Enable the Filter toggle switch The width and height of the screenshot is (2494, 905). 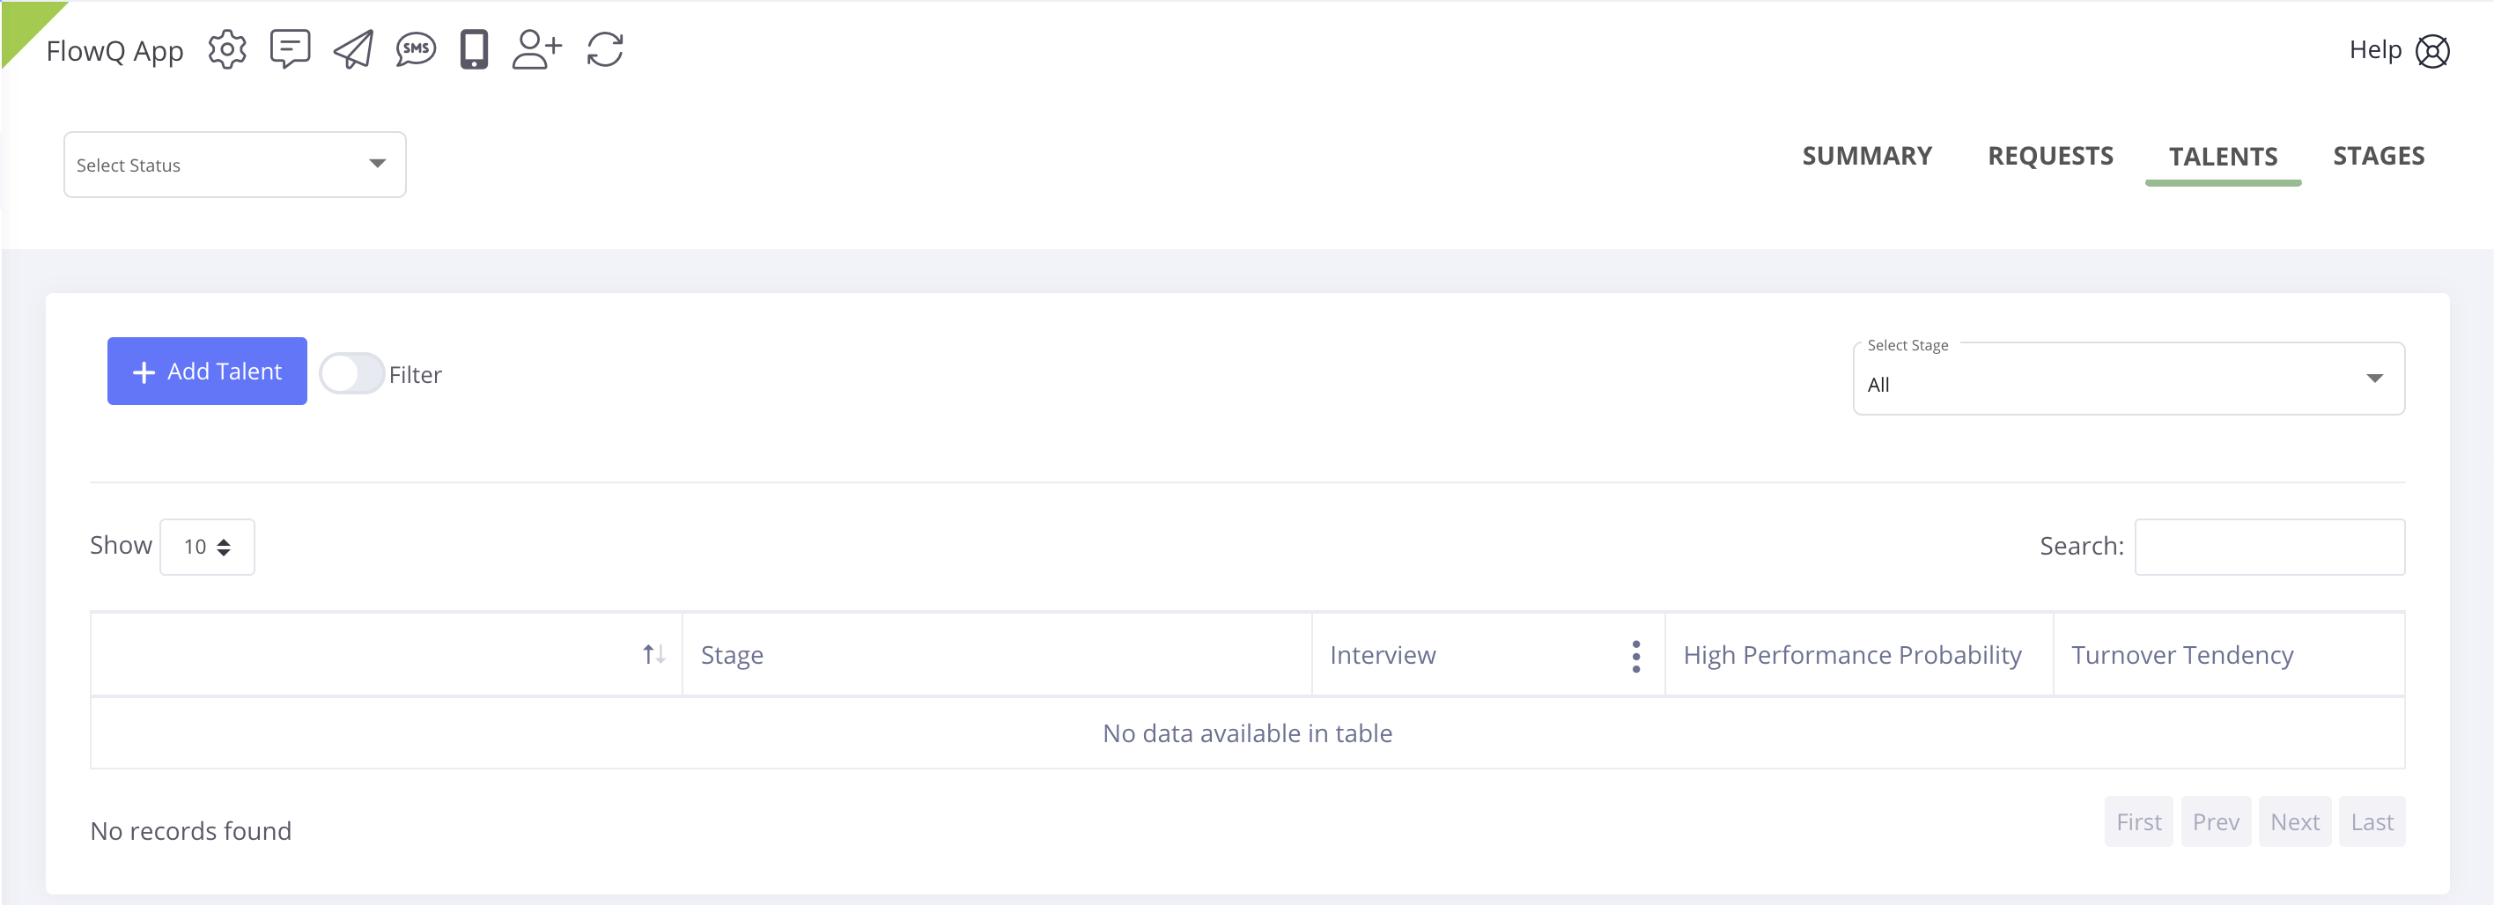click(x=351, y=373)
